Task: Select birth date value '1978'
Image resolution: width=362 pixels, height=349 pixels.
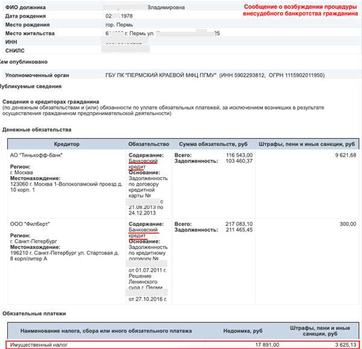Action: 127,16
